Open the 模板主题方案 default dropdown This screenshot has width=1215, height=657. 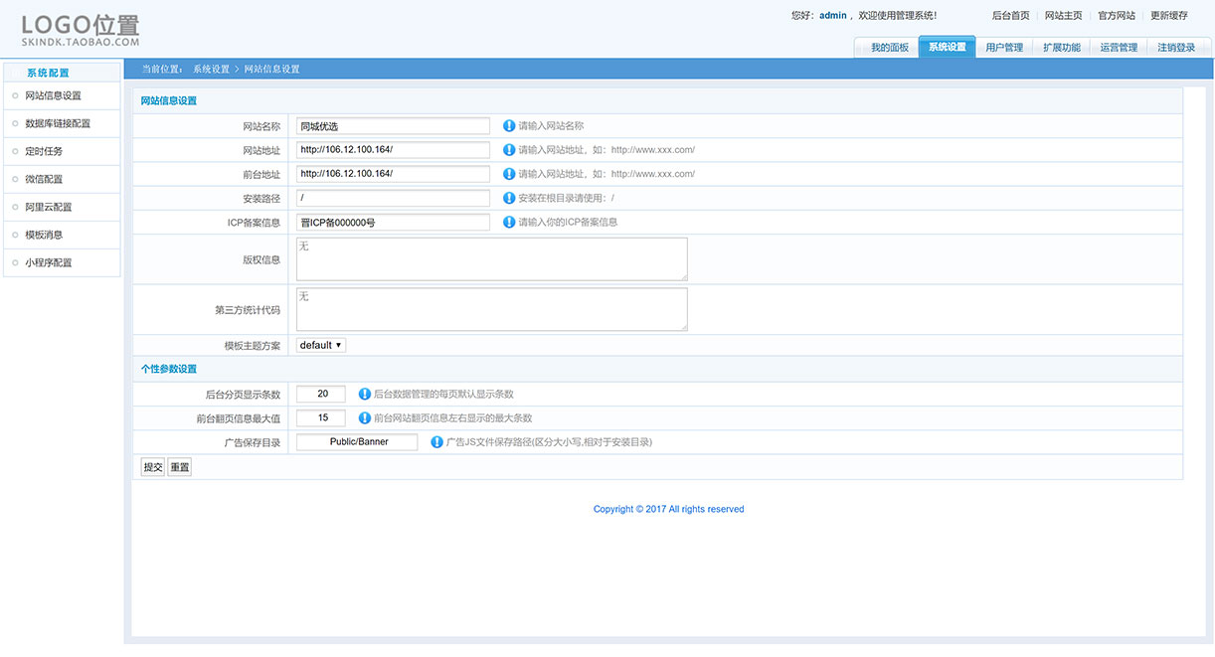[x=320, y=345]
